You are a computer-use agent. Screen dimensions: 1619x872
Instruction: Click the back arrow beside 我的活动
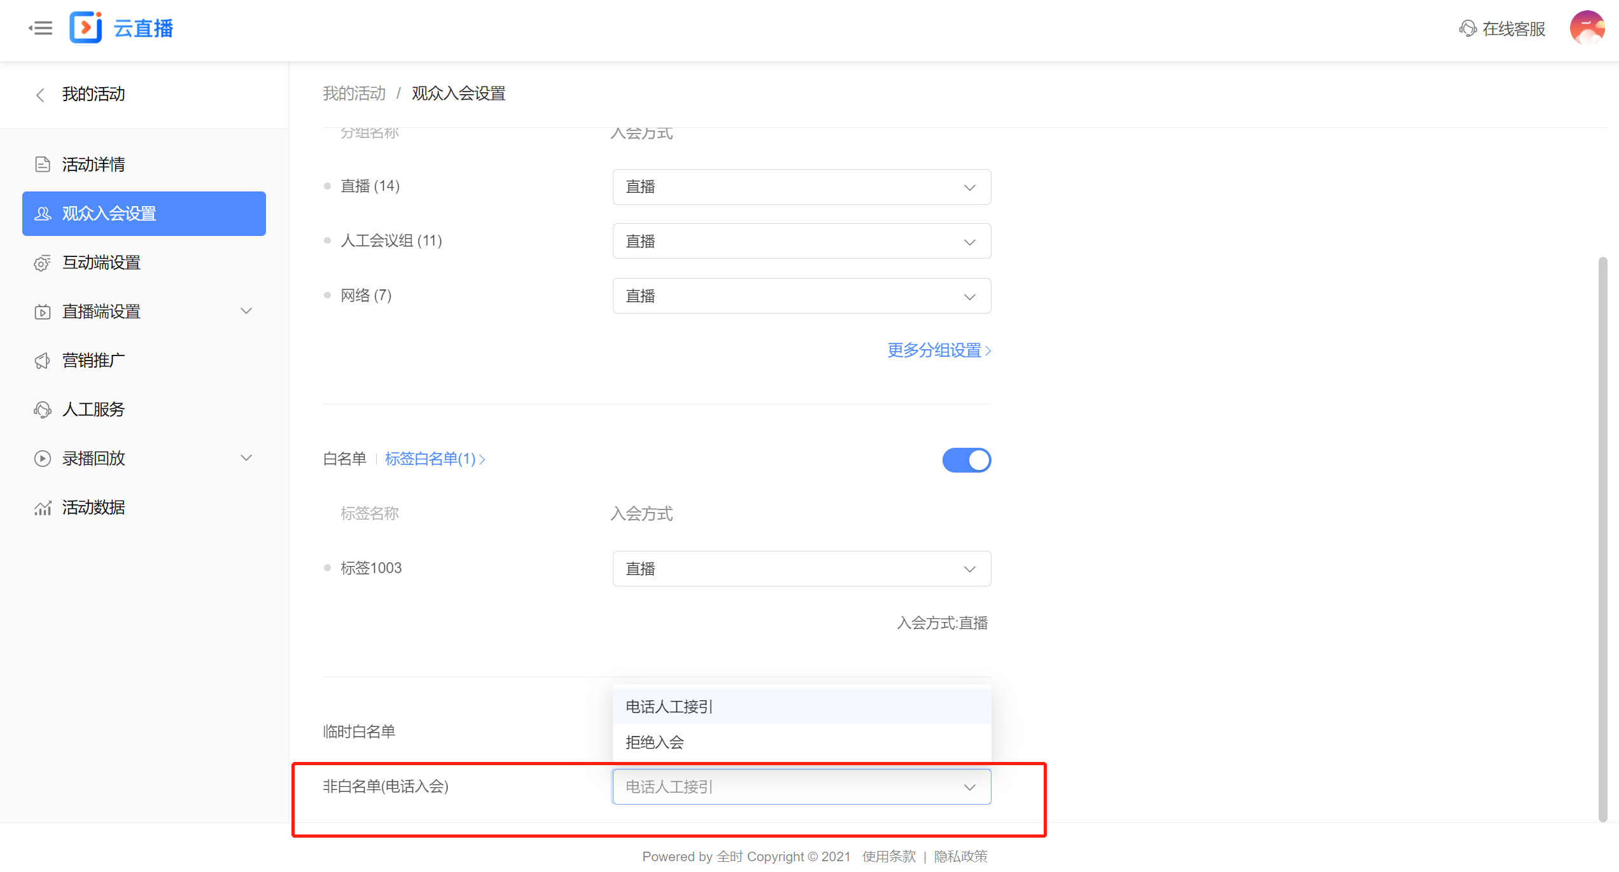tap(40, 95)
